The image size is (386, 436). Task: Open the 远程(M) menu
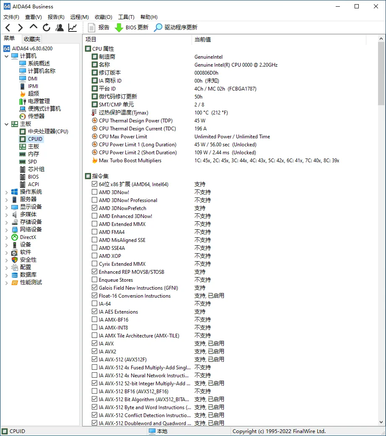[80, 17]
